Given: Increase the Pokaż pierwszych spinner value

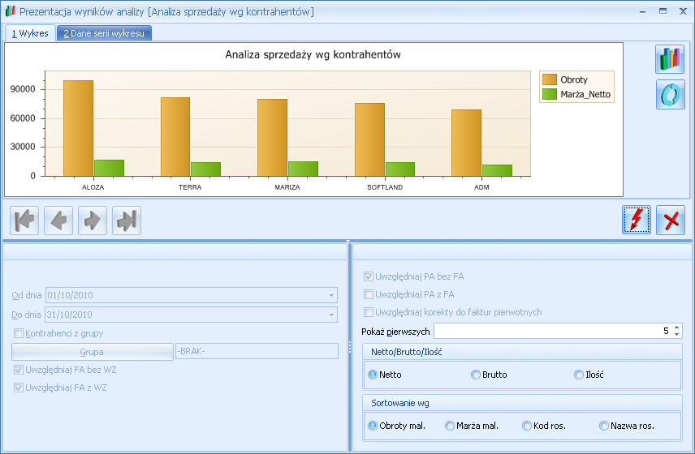Looking at the screenshot, I should pos(677,328).
